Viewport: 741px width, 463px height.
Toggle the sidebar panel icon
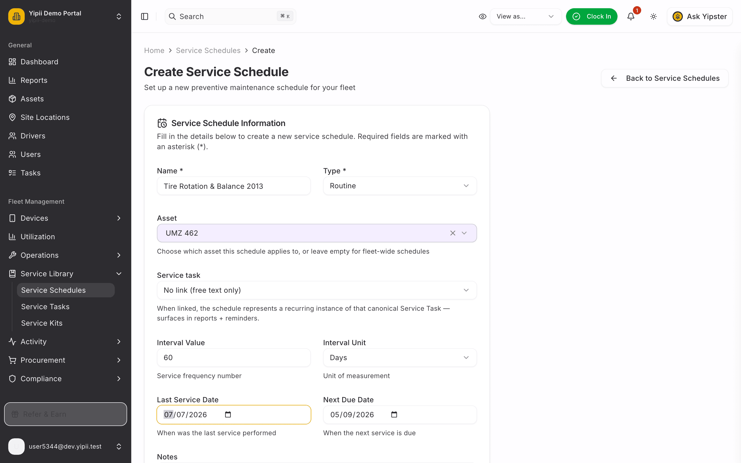click(x=145, y=16)
